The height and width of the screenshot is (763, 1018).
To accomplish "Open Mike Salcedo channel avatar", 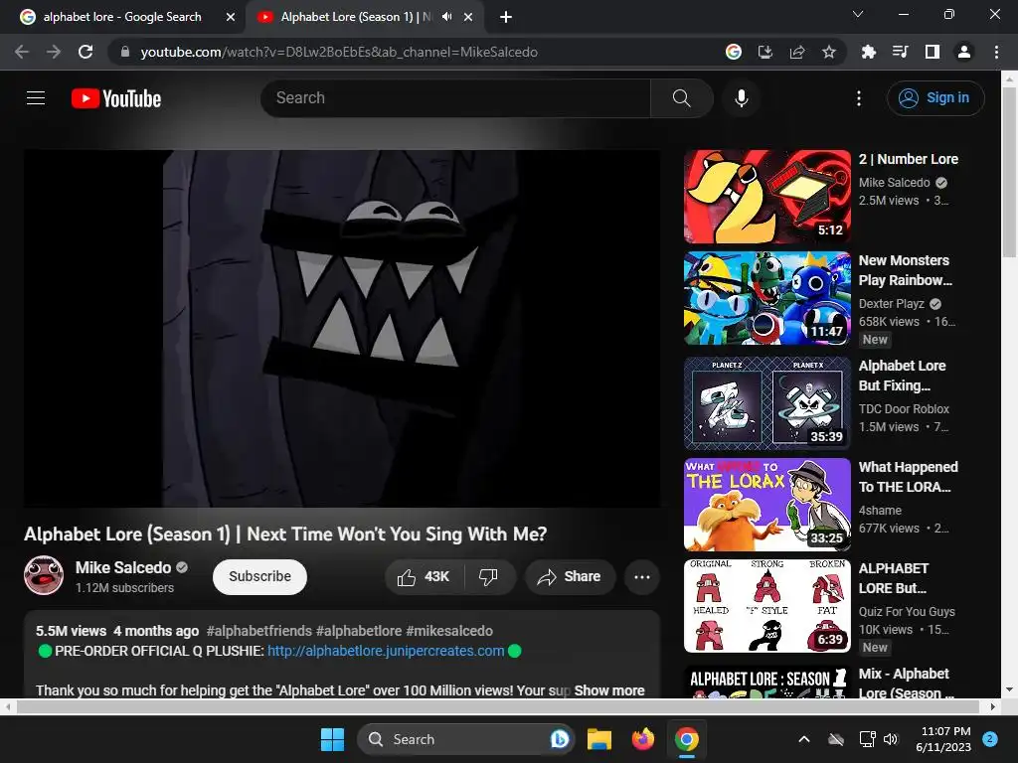I will 44,575.
